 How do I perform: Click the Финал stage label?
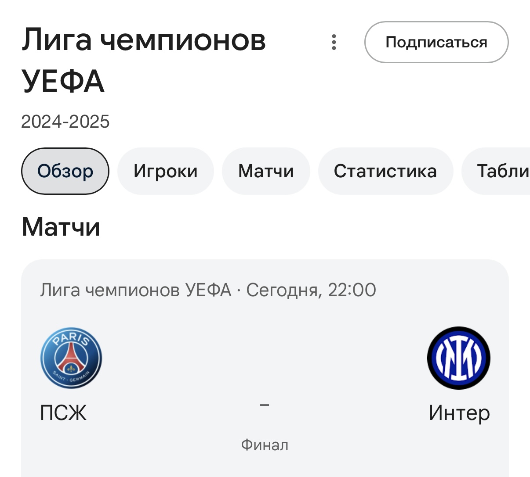(x=265, y=445)
